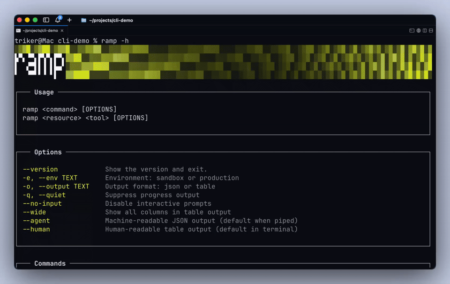Click the '-e, --env TEXT' option
Viewport: 450px width, 284px height.
tap(50, 178)
